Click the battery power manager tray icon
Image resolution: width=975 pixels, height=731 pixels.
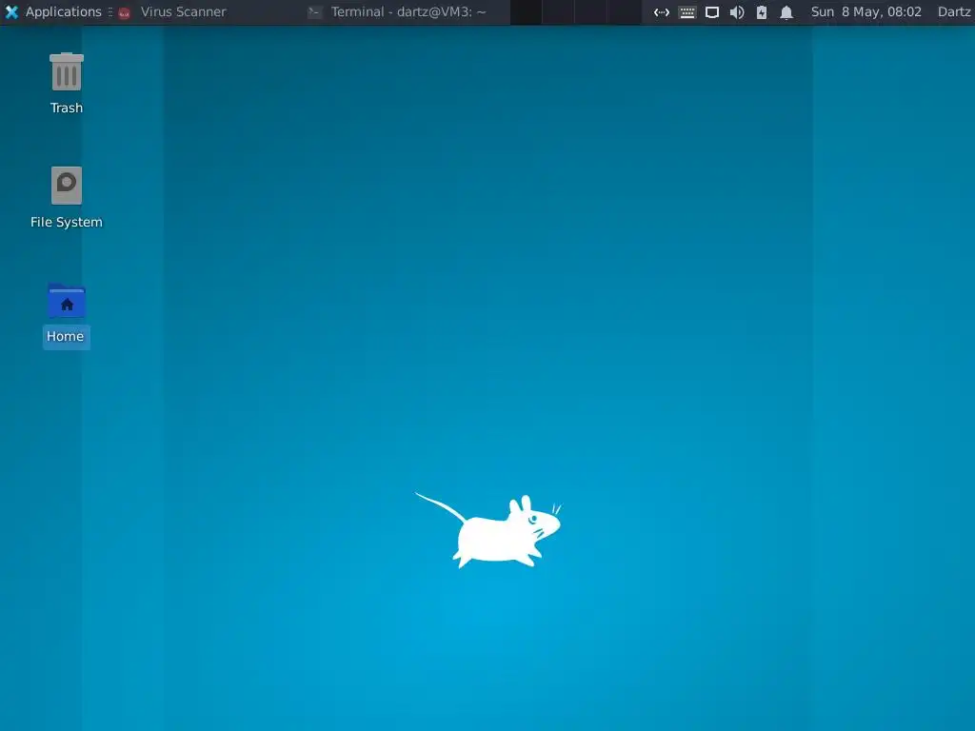click(762, 11)
